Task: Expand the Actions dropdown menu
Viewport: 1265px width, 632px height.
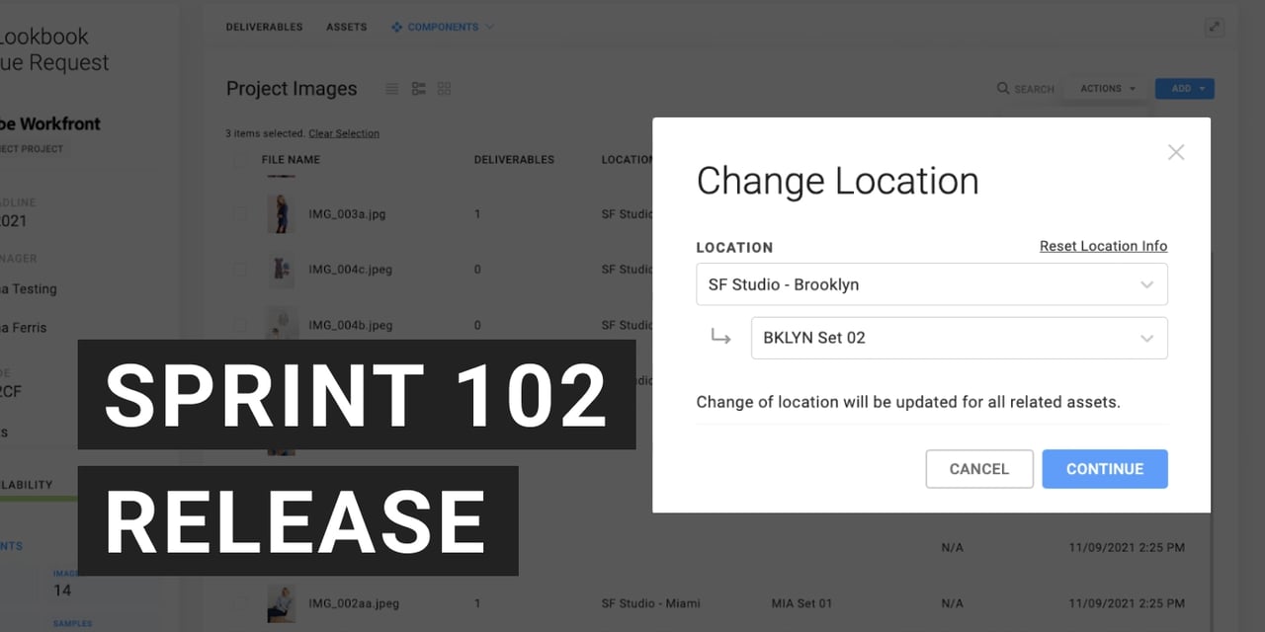Action: coord(1107,89)
